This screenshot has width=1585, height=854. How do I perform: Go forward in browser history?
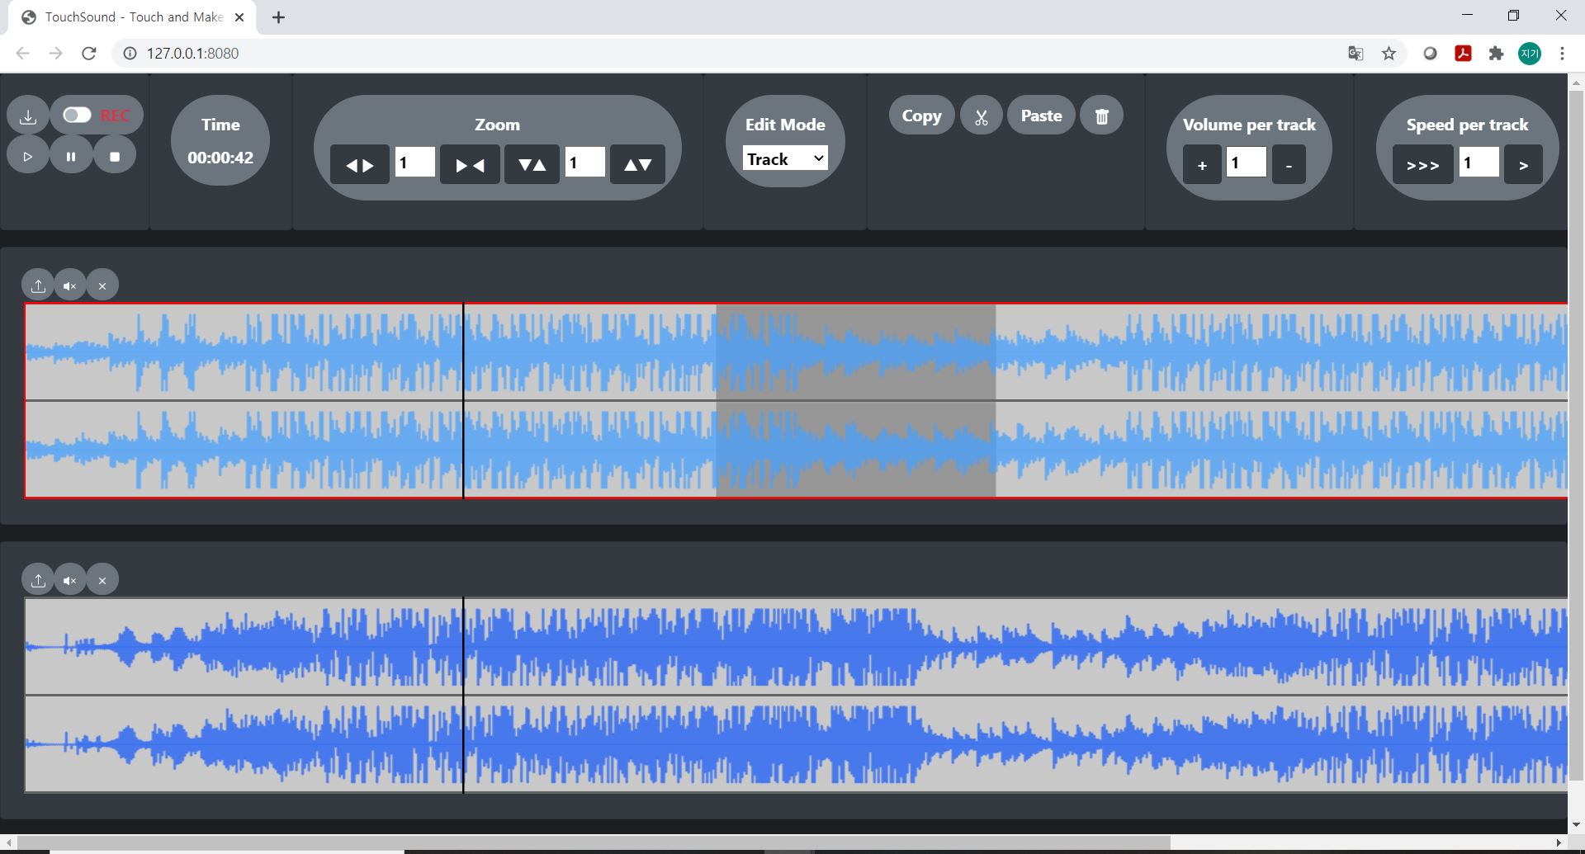(x=55, y=54)
